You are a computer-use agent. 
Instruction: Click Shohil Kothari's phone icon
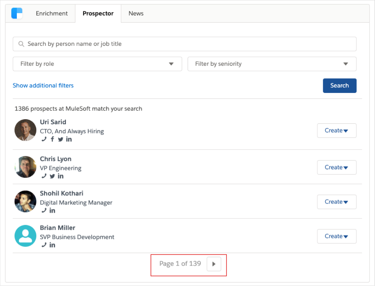click(x=44, y=211)
